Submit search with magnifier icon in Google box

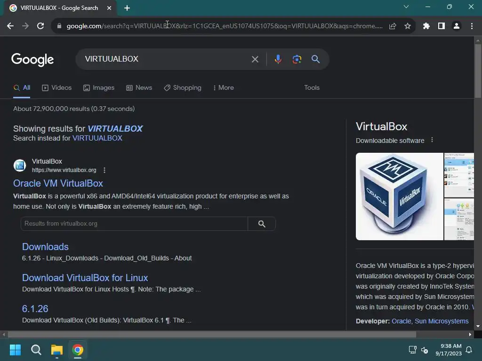(315, 59)
